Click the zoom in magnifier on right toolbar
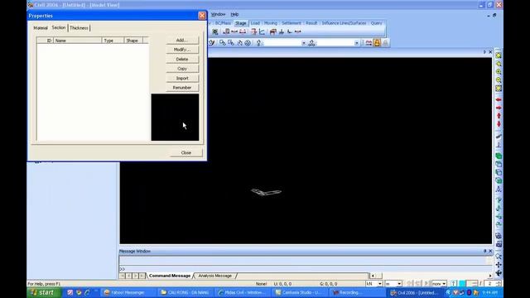The height and width of the screenshot is (298, 530). [x=499, y=72]
